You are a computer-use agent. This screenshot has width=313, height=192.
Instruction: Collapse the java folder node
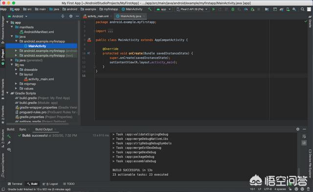click(x=12, y=36)
